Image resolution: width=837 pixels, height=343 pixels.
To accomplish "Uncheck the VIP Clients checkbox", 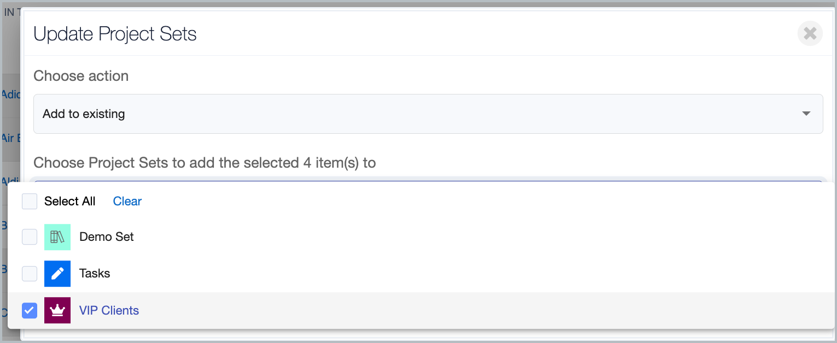I will [x=30, y=310].
